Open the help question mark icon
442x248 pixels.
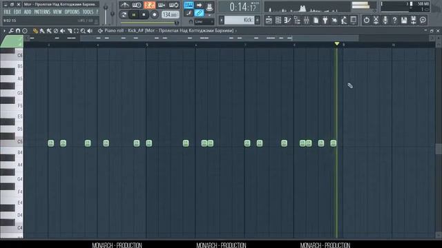394,20
